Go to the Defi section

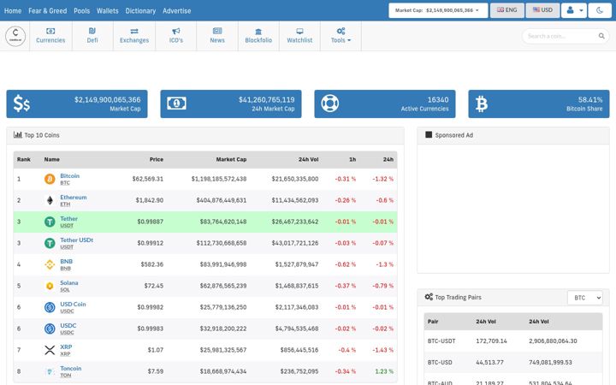point(92,36)
